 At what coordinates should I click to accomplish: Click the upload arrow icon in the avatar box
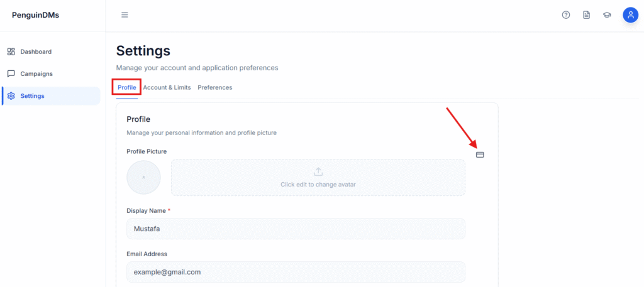(x=318, y=171)
